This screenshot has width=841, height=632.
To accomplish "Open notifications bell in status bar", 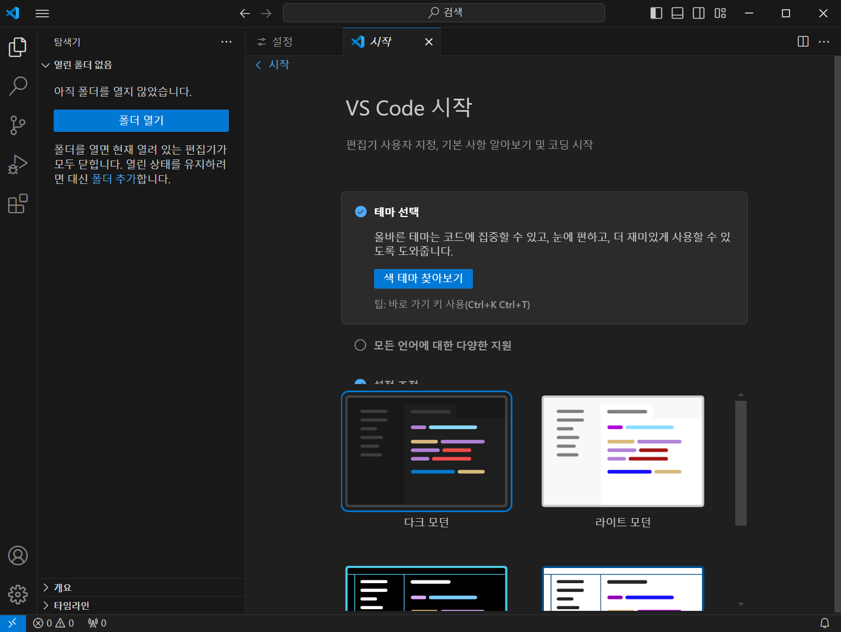I will (x=824, y=623).
